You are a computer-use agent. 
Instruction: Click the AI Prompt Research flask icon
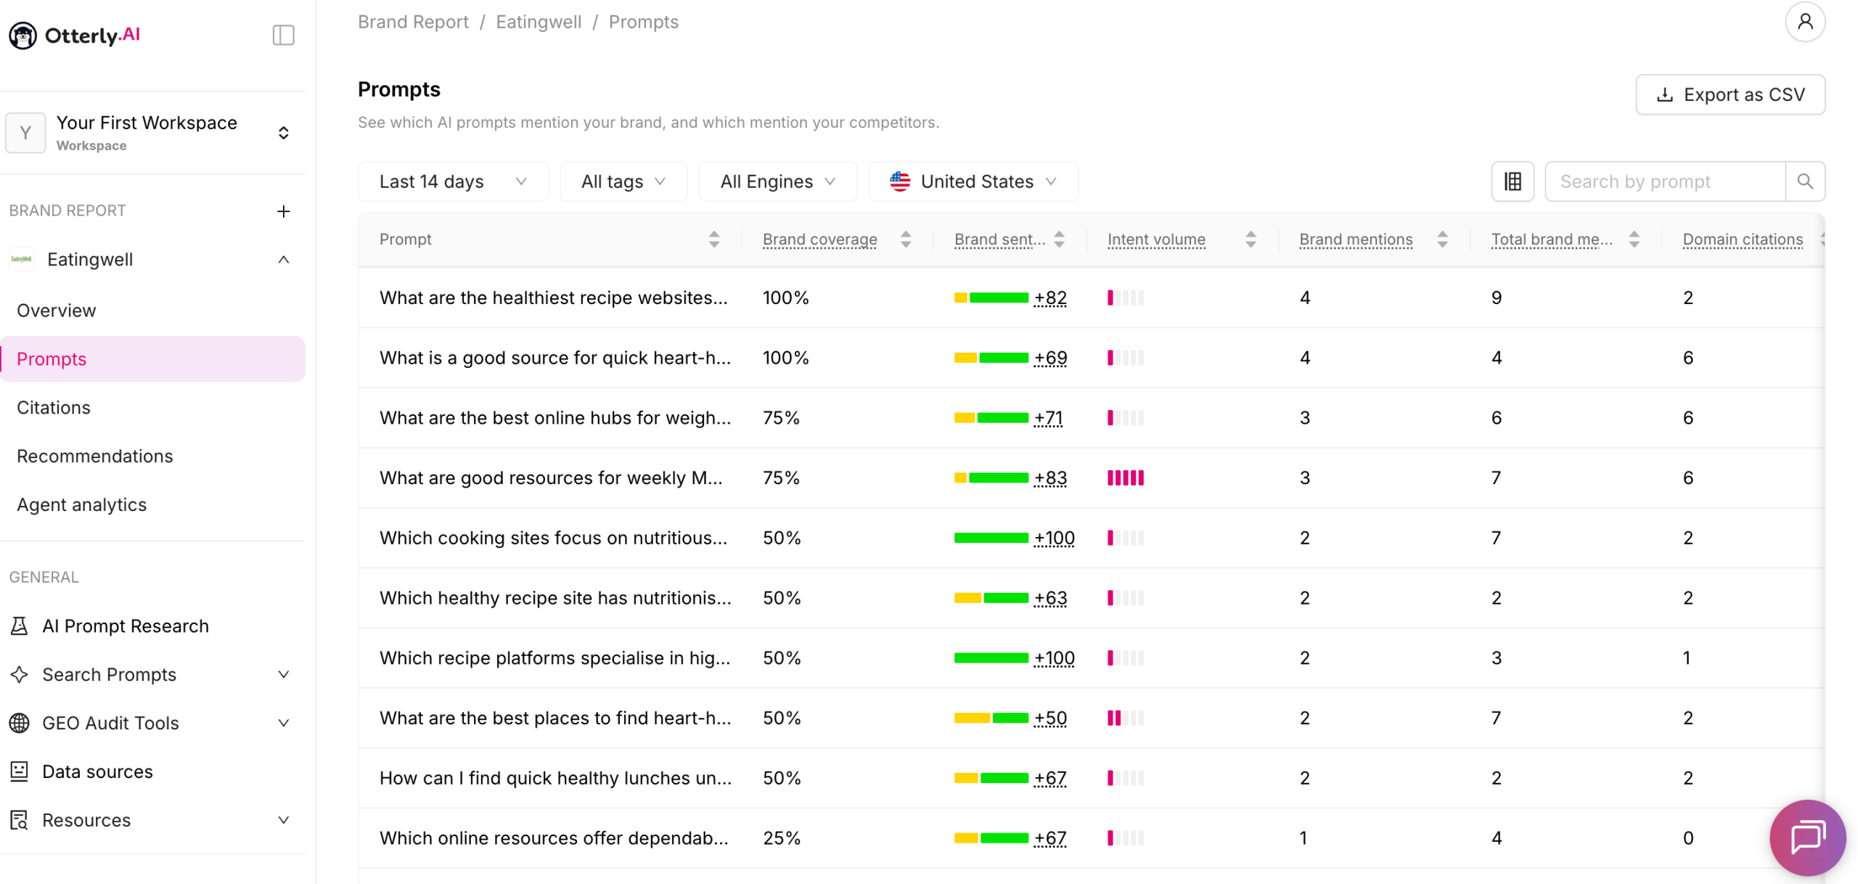click(x=20, y=626)
